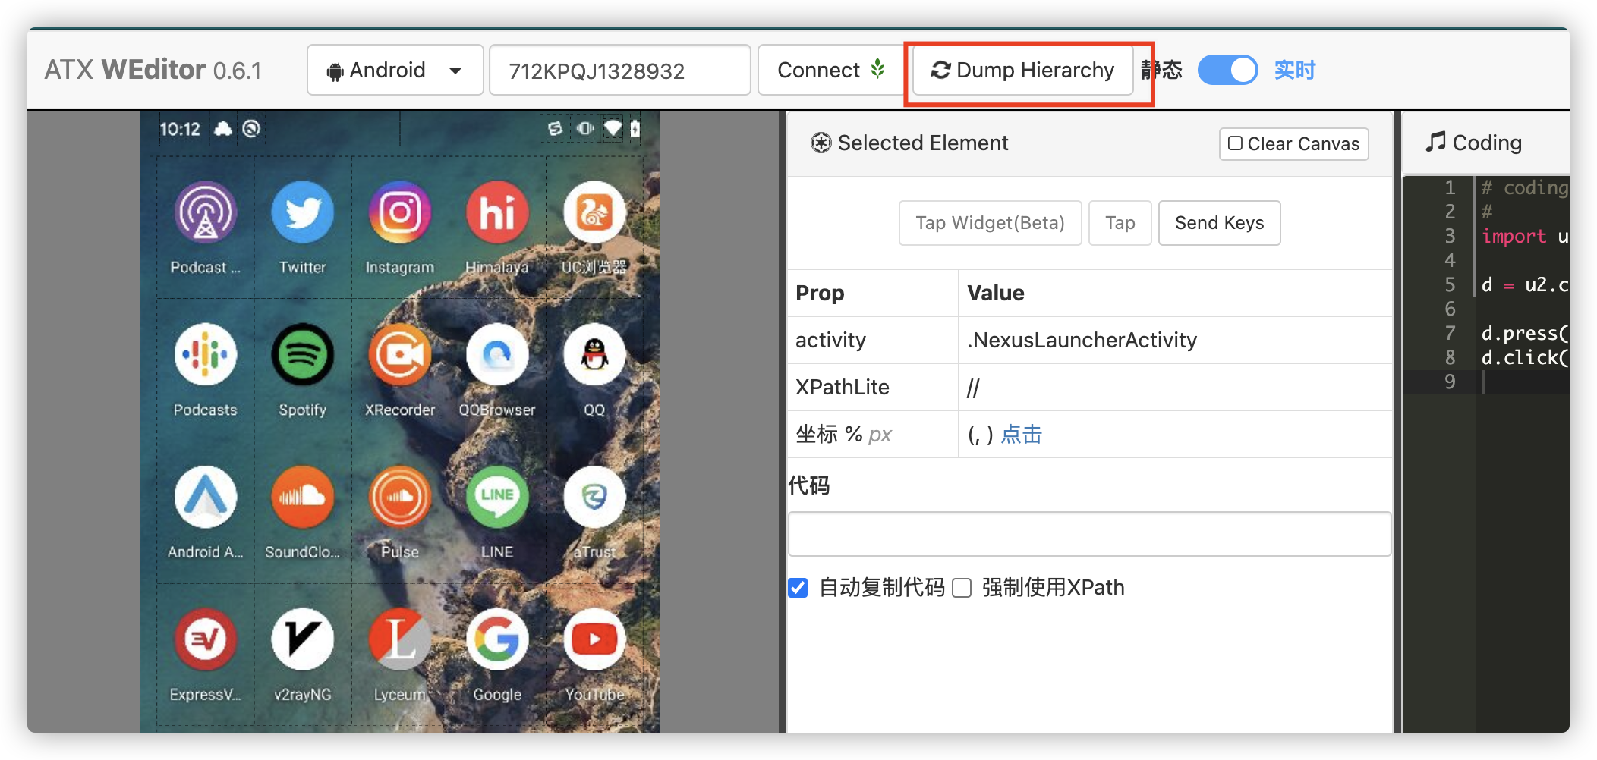The height and width of the screenshot is (760, 1597).
Task: Tap the SoundCloud app icon
Action: (x=302, y=498)
